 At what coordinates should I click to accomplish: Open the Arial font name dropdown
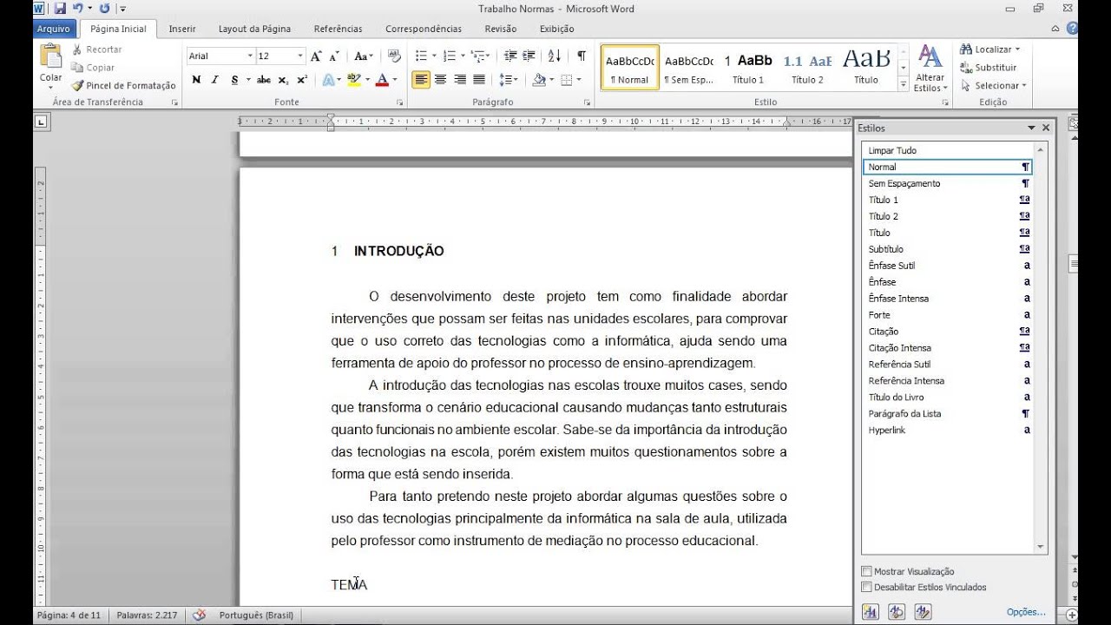point(250,56)
